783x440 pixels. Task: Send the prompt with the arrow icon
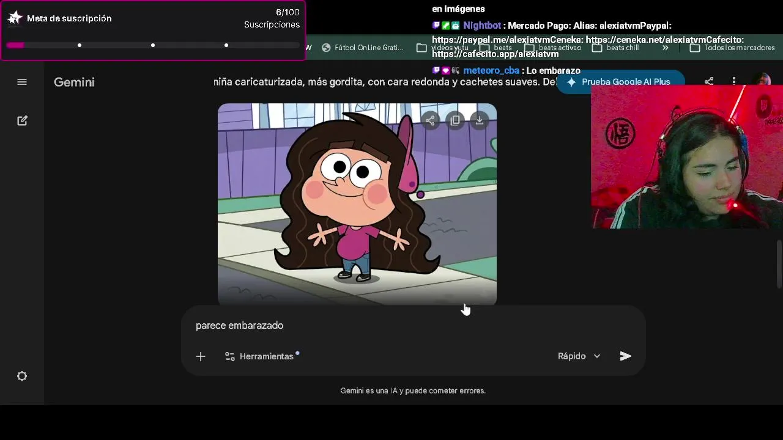click(625, 356)
